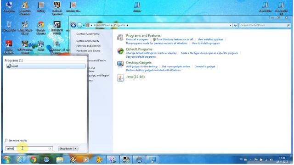Click the Programs breadcrumb
The image size is (294, 165).
[119, 25]
